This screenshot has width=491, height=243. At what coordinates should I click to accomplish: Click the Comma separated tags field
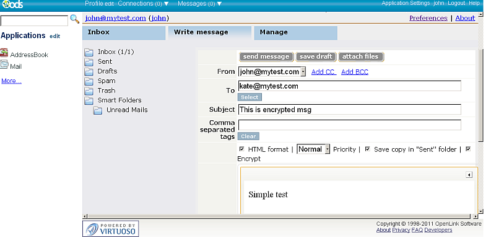pyautogui.click(x=349, y=125)
